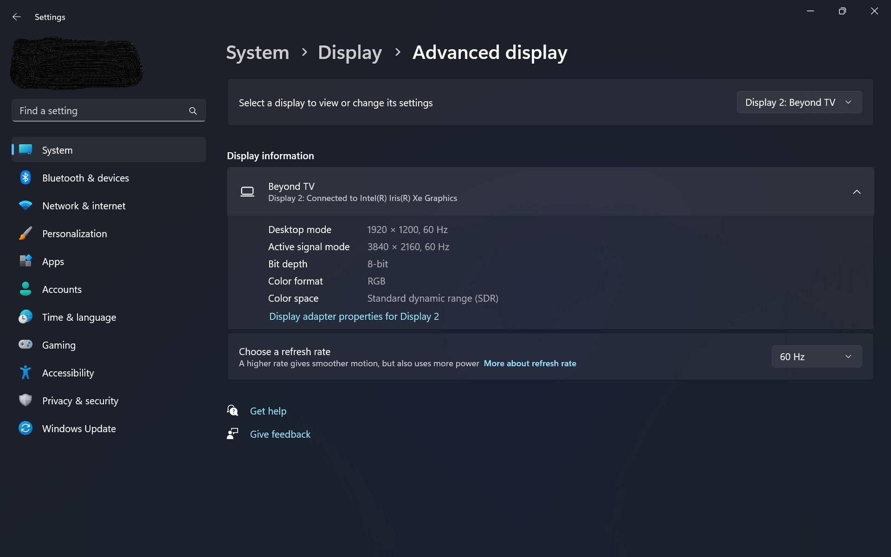Click the Get help link
The width and height of the screenshot is (891, 557).
point(268,411)
